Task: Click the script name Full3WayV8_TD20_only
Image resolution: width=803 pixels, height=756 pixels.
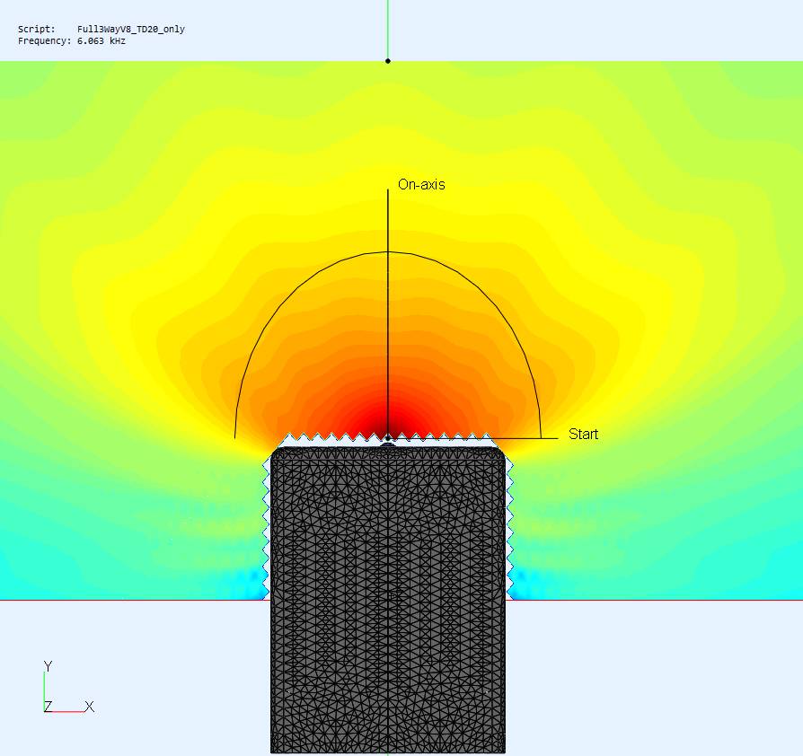Action: (130, 29)
